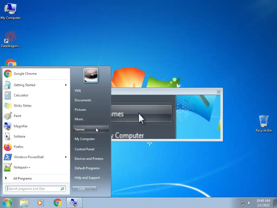
Task: Open My Computer desktop icon
Action: pos(11,11)
